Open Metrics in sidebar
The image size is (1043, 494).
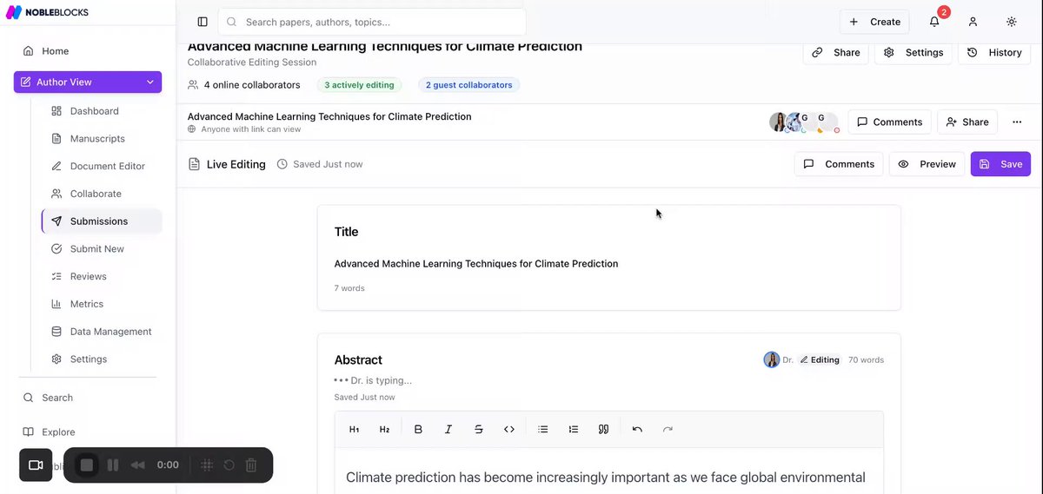pos(87,304)
